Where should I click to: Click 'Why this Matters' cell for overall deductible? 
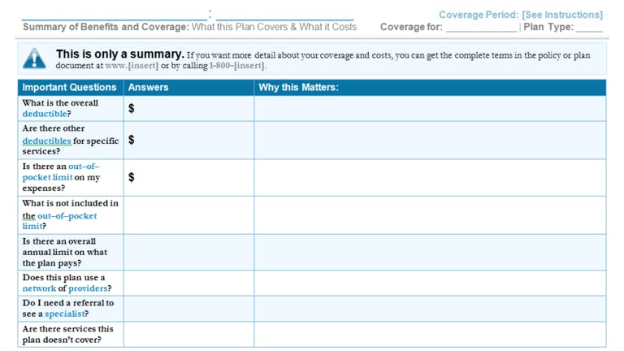click(430, 109)
